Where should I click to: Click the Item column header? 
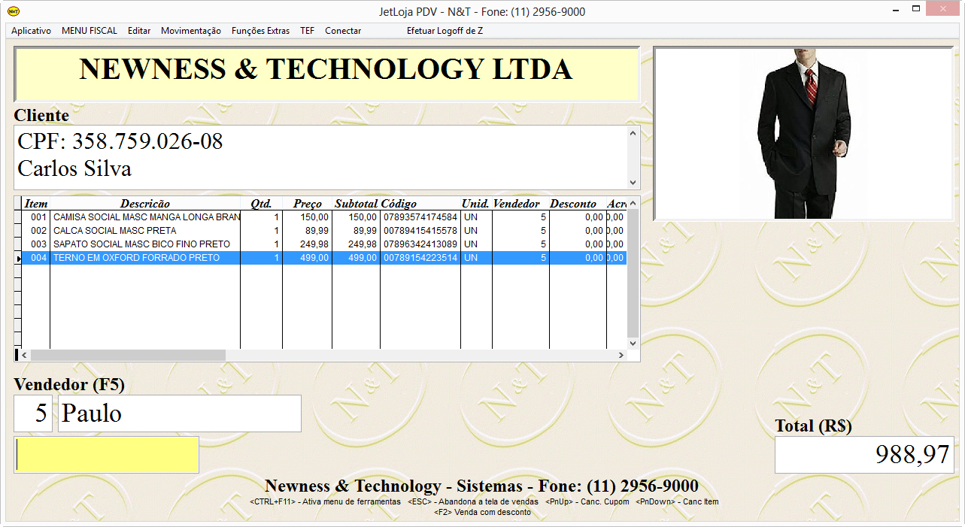(x=36, y=204)
